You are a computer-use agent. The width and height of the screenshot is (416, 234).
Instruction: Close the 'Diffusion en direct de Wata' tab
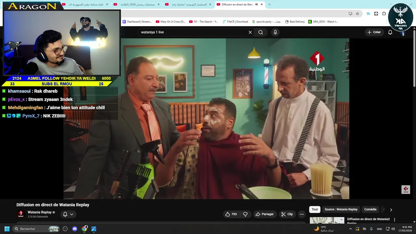pyautogui.click(x=262, y=5)
